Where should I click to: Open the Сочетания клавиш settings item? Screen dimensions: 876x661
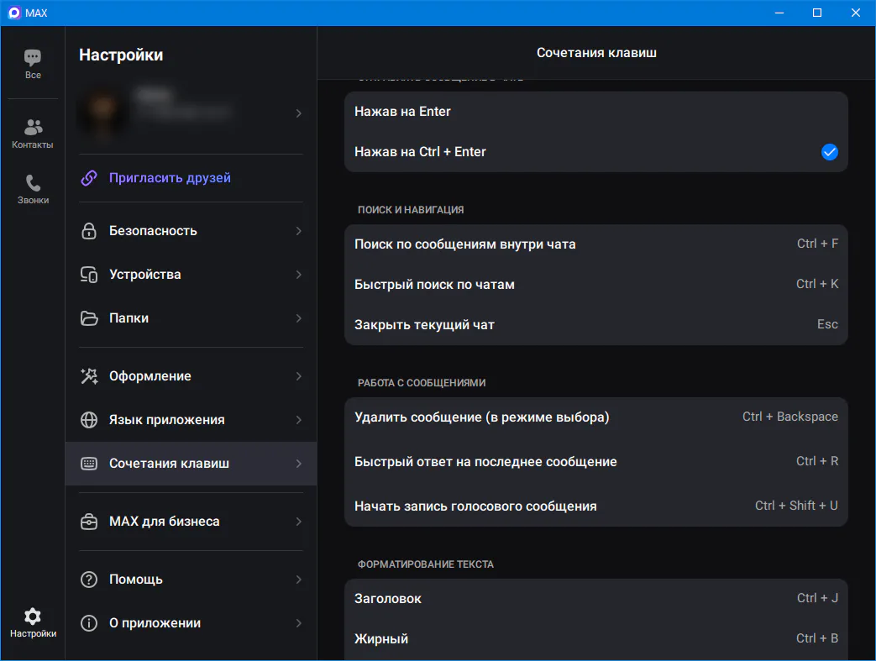[191, 463]
